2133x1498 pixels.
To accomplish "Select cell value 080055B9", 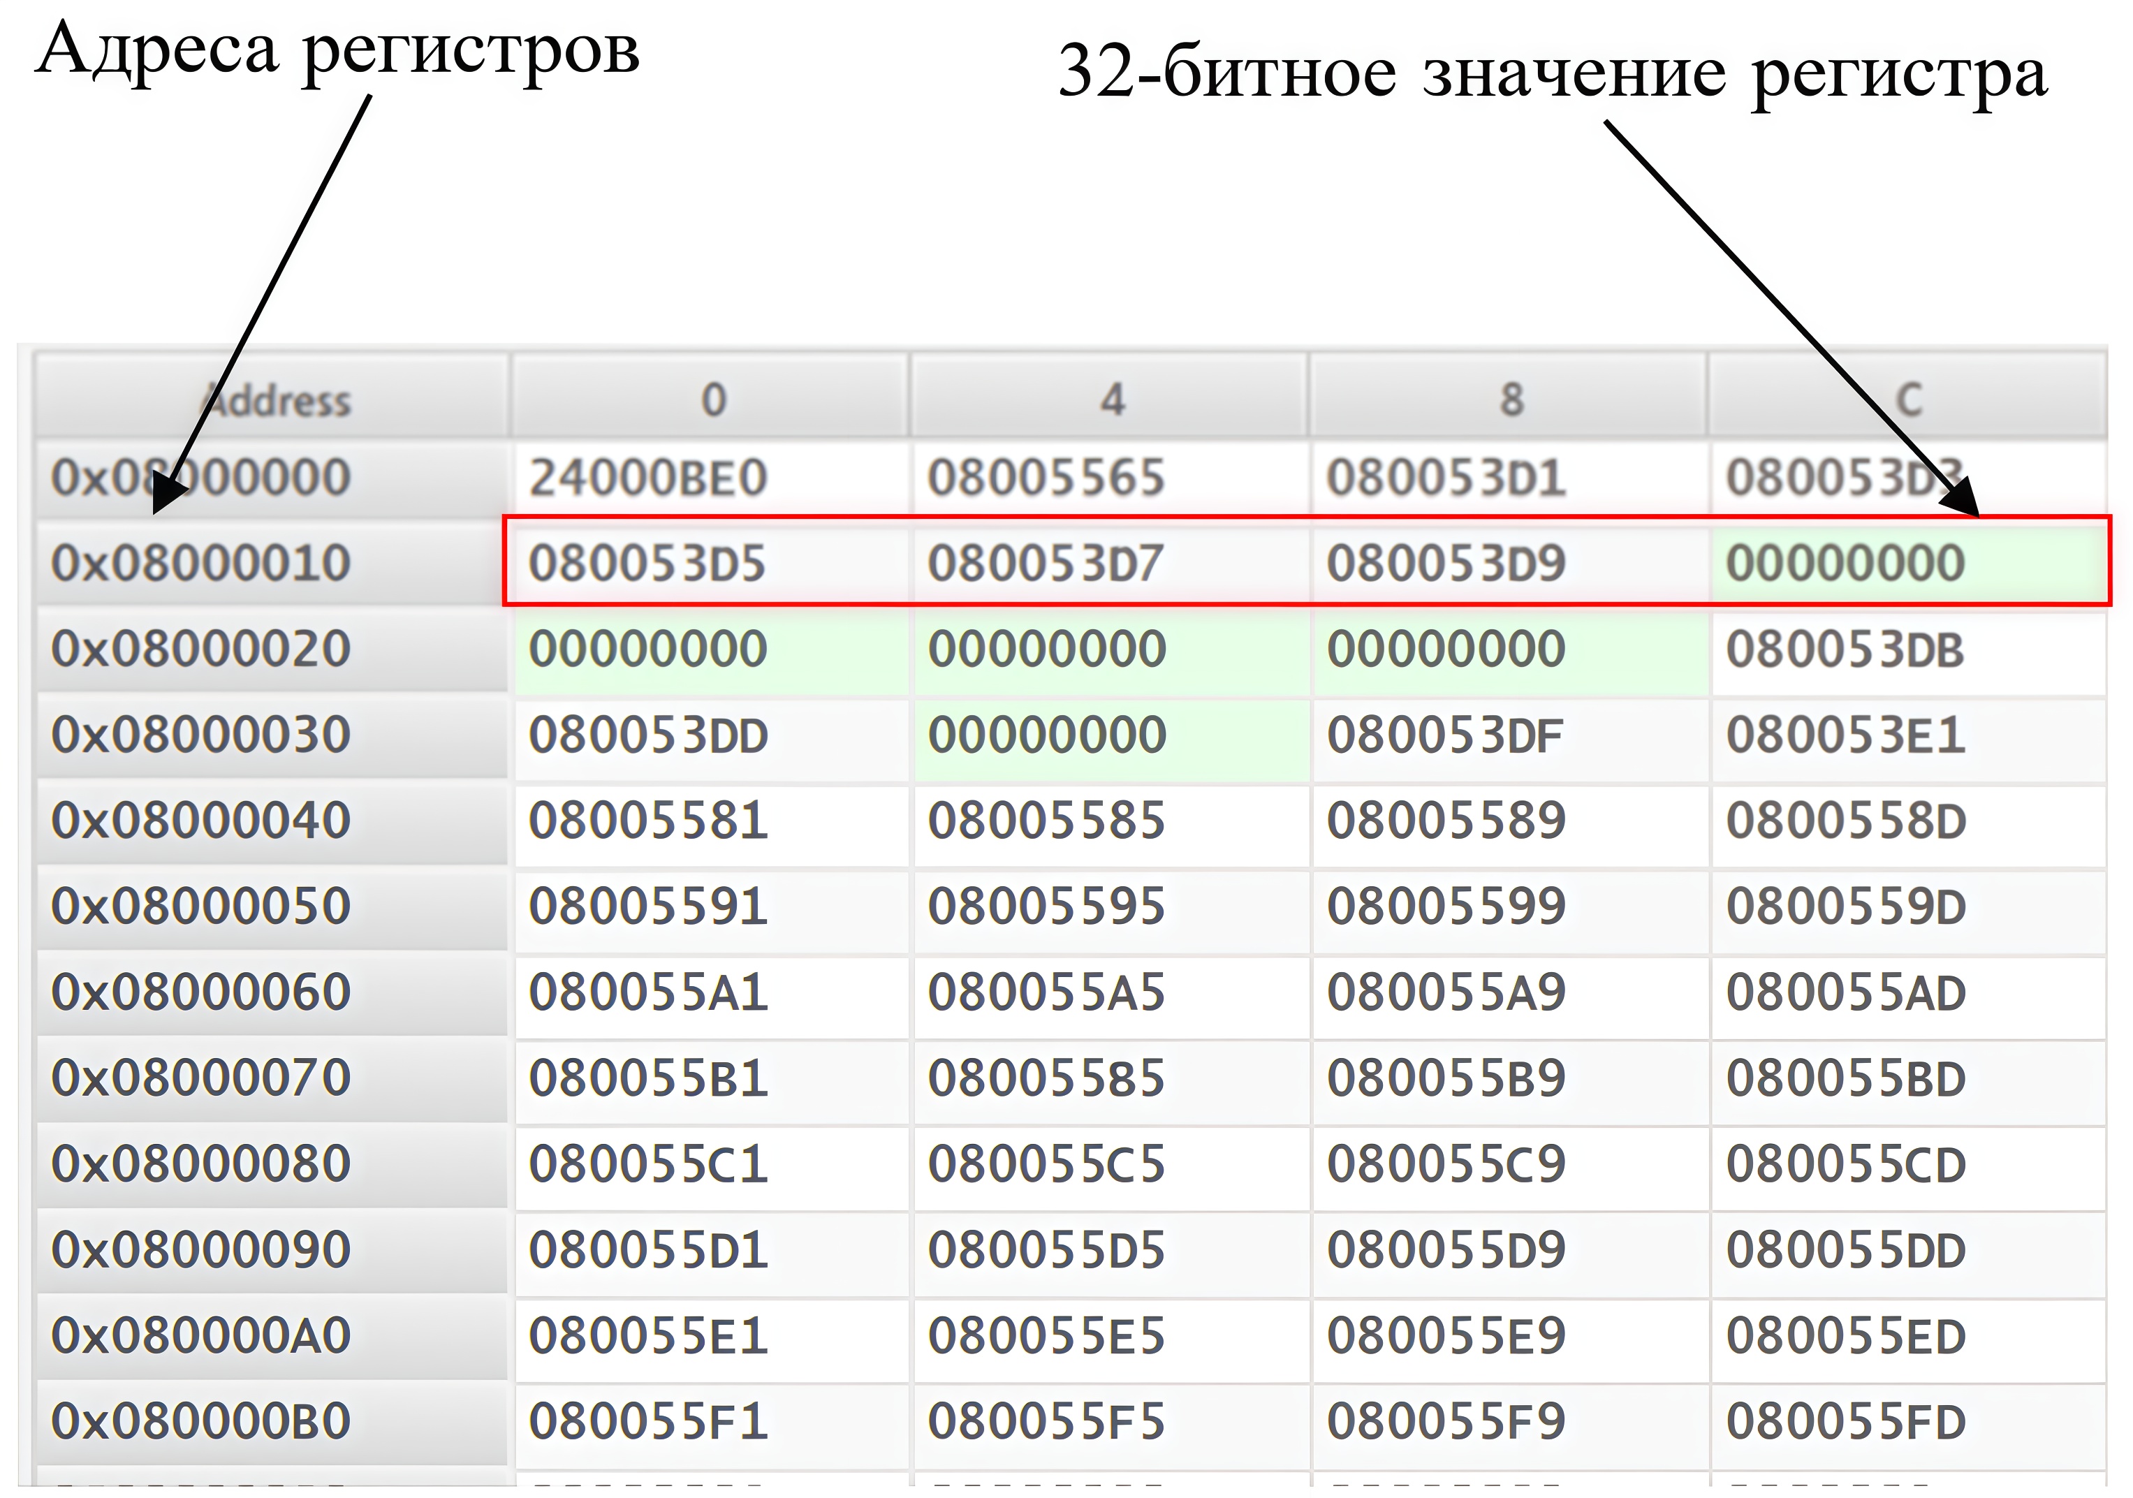I will pyautogui.click(x=1444, y=1078).
